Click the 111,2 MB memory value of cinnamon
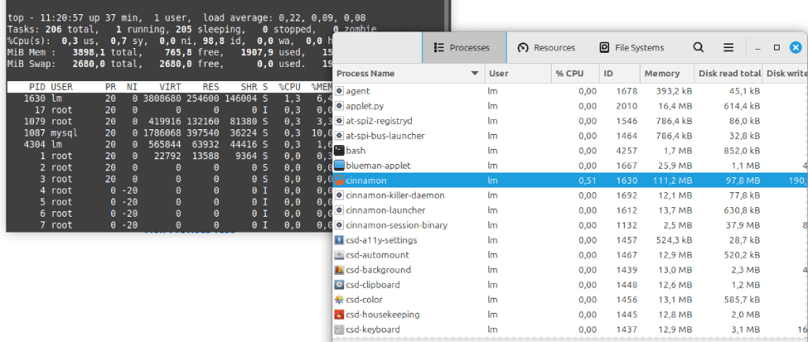 671,180
